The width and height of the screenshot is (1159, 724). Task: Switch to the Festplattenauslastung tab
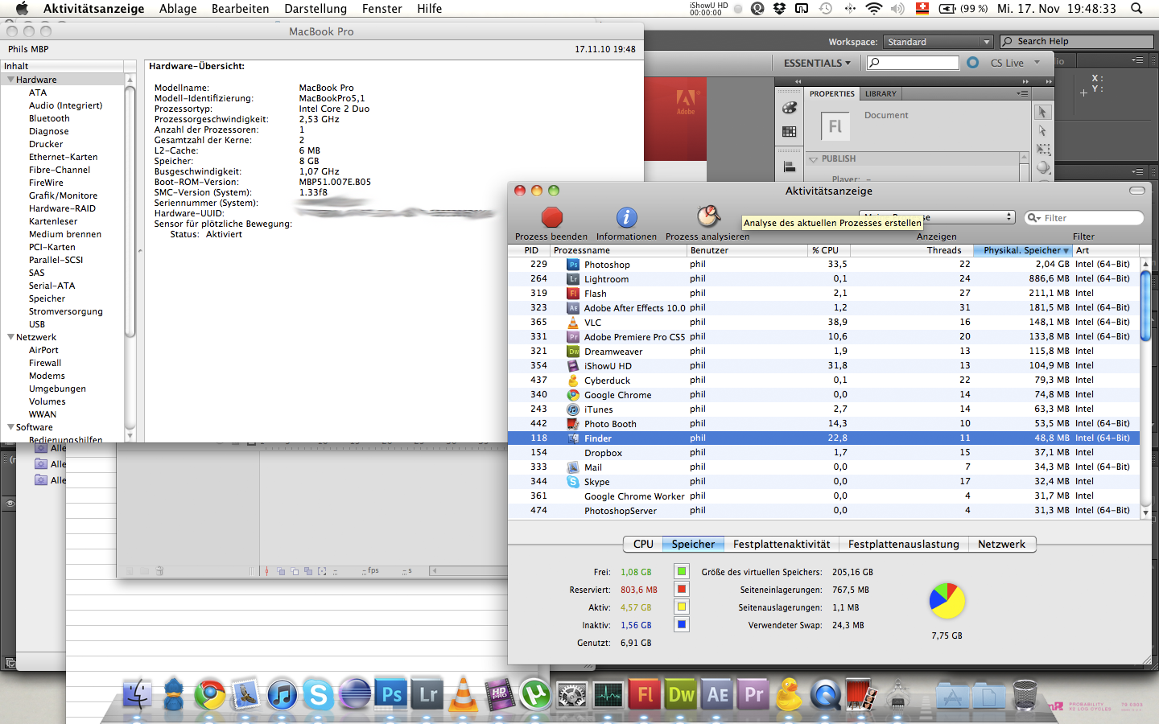click(904, 544)
